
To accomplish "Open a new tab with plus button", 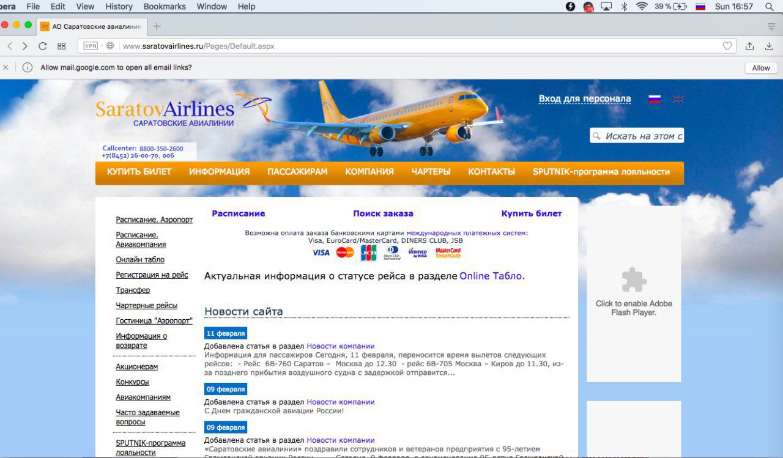I will [157, 26].
